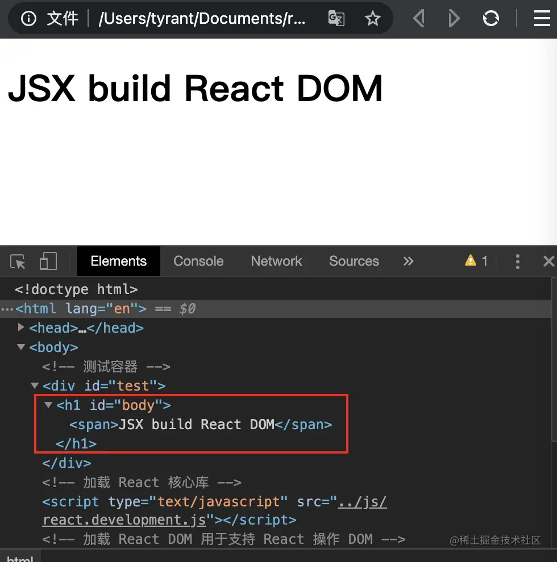The width and height of the screenshot is (557, 562).
Task: Show more DevTools tabs chevron
Action: (x=408, y=261)
